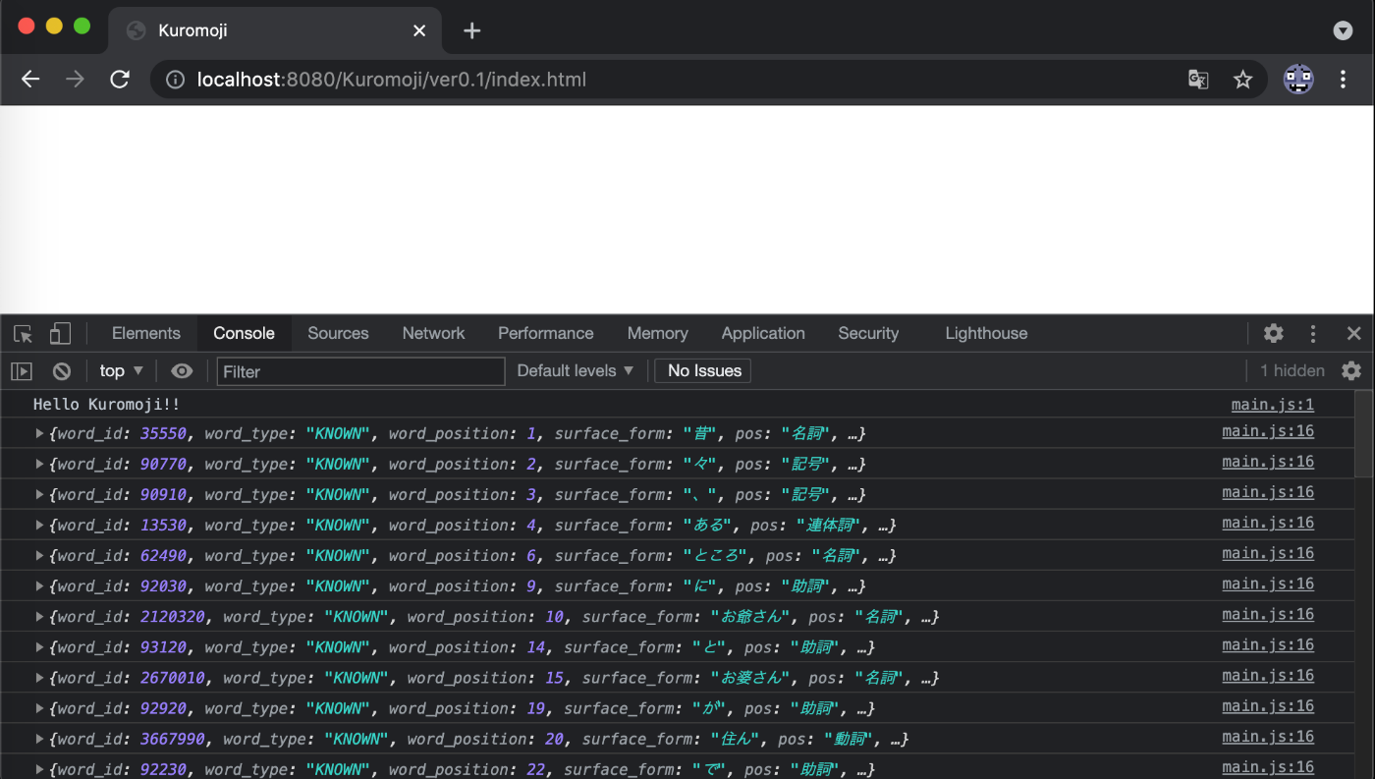Click the browser forward arrow
Viewport: 1375px width, 779px height.
[x=75, y=80]
